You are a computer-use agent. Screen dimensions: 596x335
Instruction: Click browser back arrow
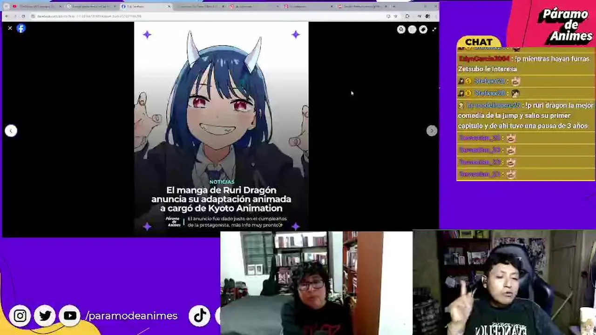pos(6,16)
